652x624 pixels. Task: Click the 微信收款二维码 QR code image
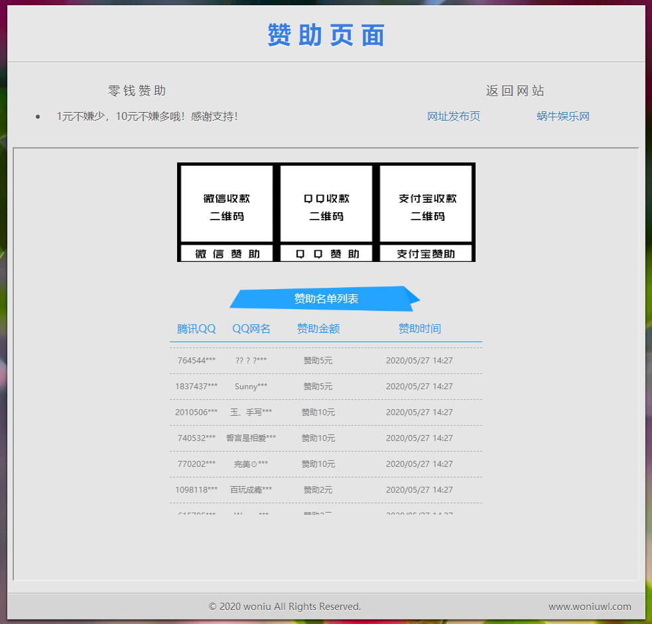click(226, 203)
